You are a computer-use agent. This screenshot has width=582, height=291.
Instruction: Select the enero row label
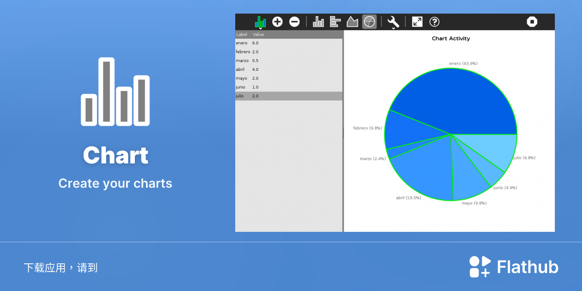(x=242, y=43)
